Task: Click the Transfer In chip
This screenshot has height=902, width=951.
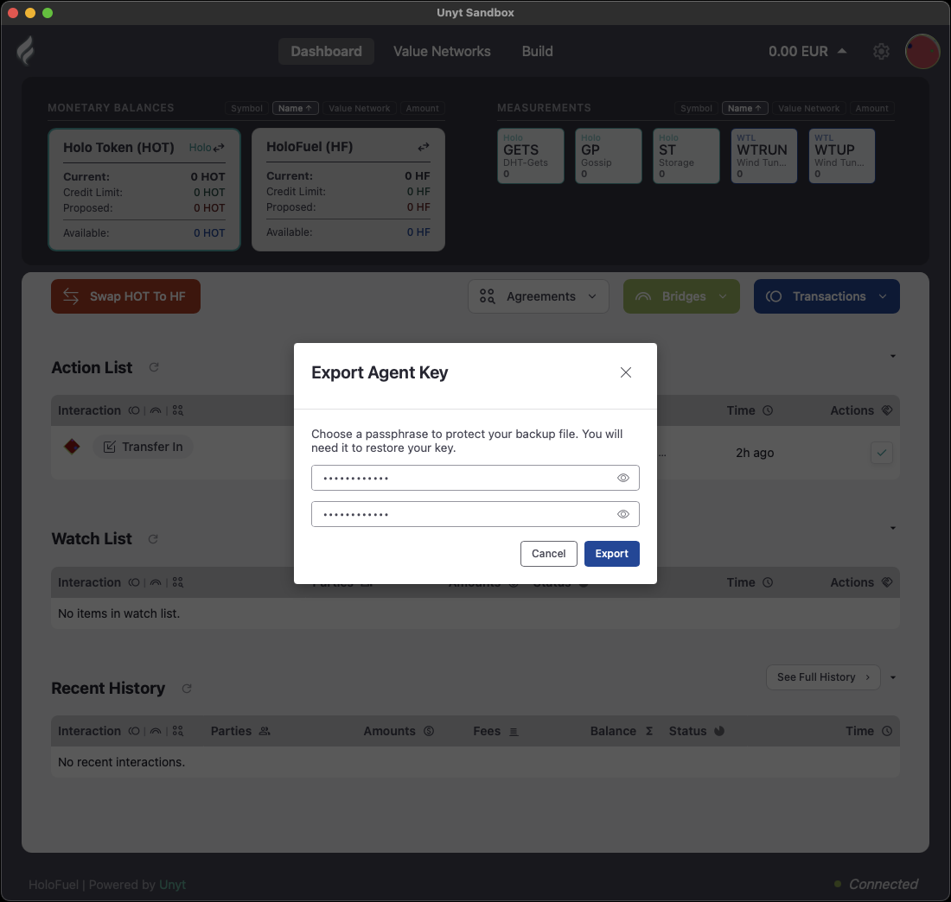Action: point(144,447)
